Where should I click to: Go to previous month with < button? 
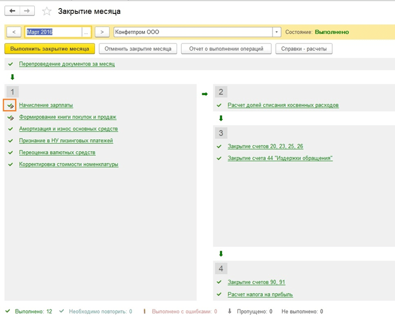tap(13, 32)
